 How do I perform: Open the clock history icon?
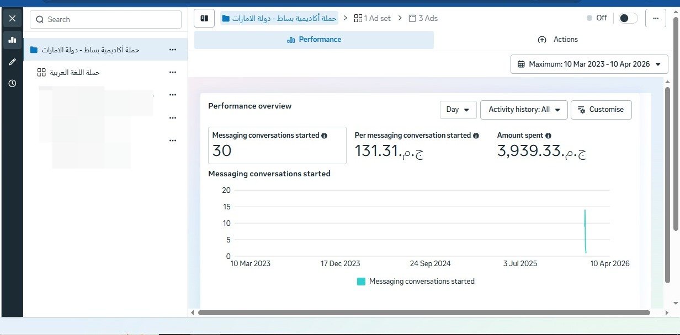click(12, 83)
